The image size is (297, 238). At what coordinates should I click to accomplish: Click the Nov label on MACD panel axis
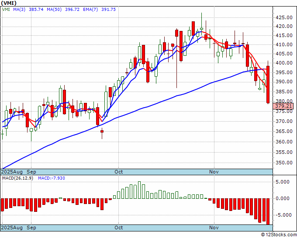tap(214, 228)
